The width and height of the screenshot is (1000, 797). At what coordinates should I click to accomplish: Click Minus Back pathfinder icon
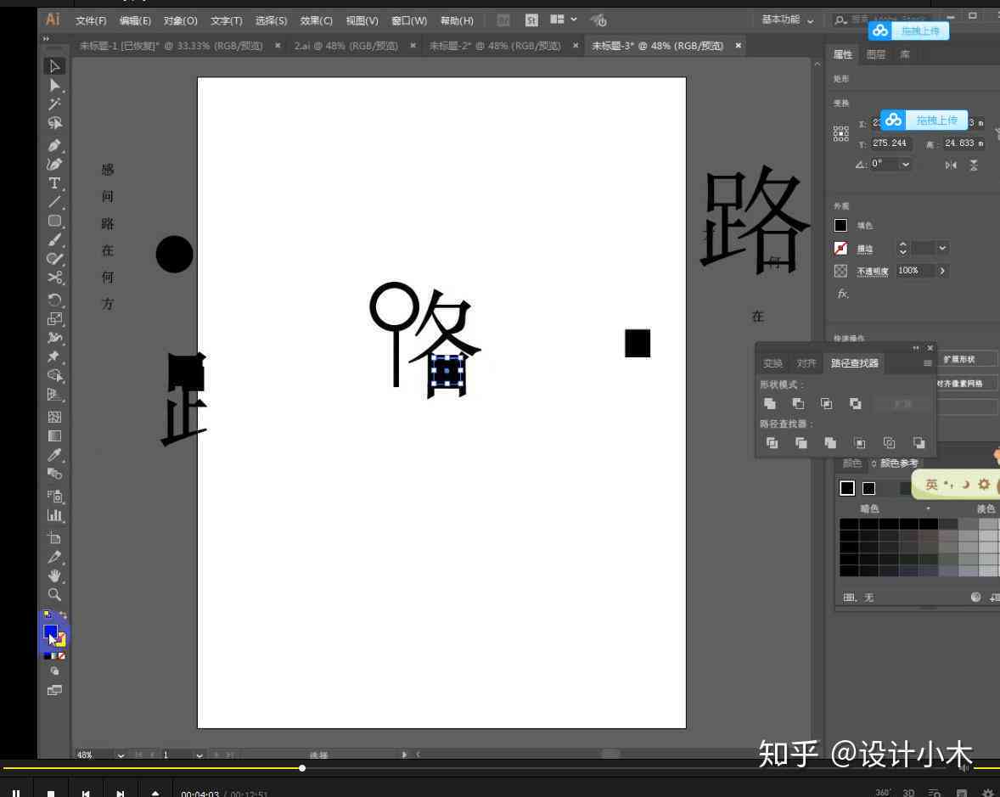(x=919, y=442)
